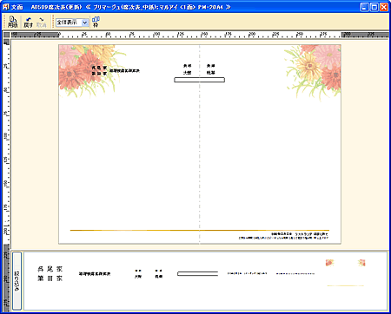
Task: Click the family names thumbnail in parts strip
Action: coord(50,273)
